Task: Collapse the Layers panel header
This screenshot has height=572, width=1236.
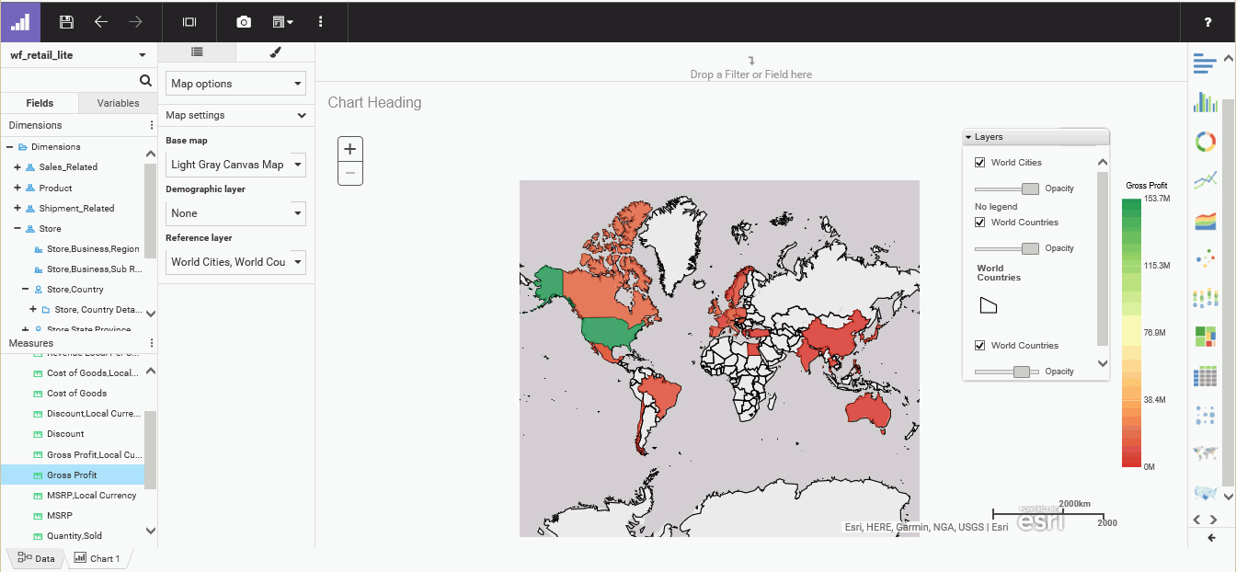Action: [x=1036, y=137]
